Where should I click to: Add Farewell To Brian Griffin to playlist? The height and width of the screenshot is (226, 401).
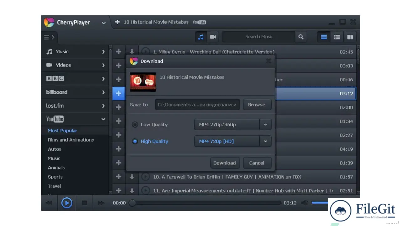click(x=118, y=177)
